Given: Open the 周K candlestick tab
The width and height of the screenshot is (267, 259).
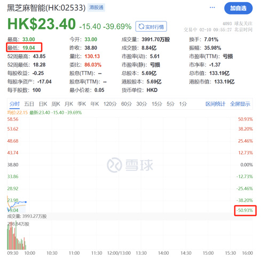Looking at the screenshot, I should (x=56, y=104).
